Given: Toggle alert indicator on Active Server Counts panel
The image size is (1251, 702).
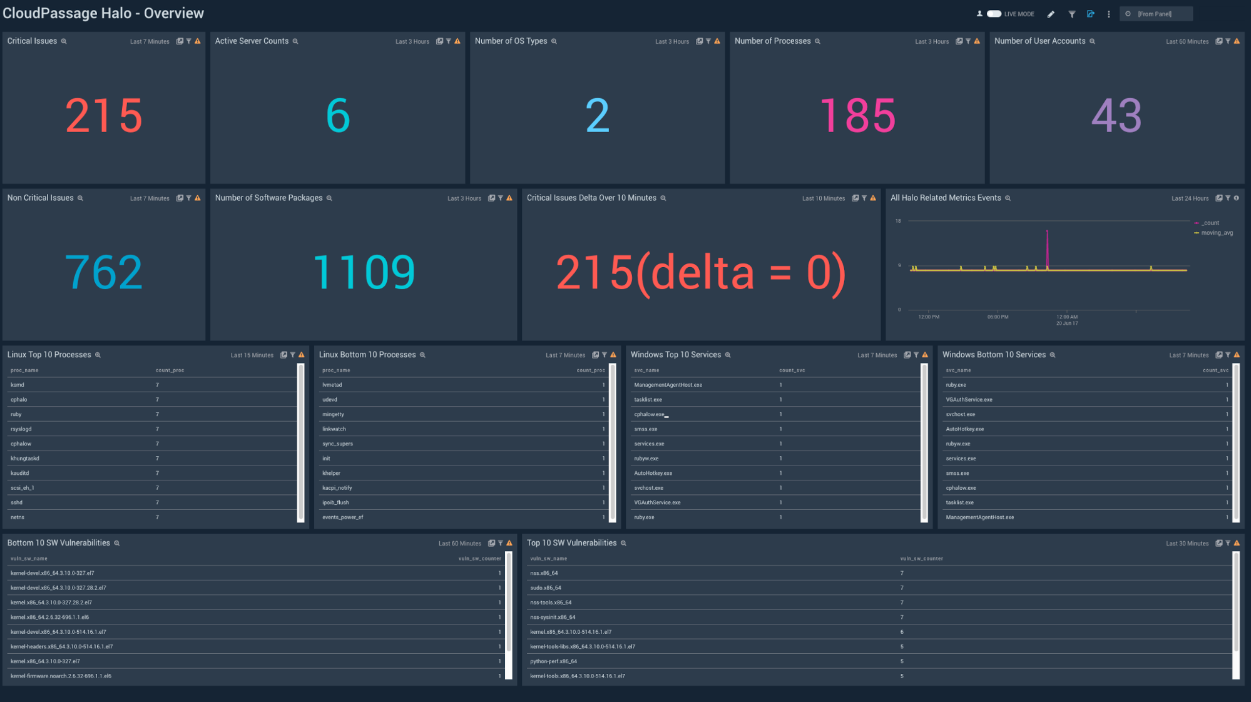Looking at the screenshot, I should click(x=459, y=41).
